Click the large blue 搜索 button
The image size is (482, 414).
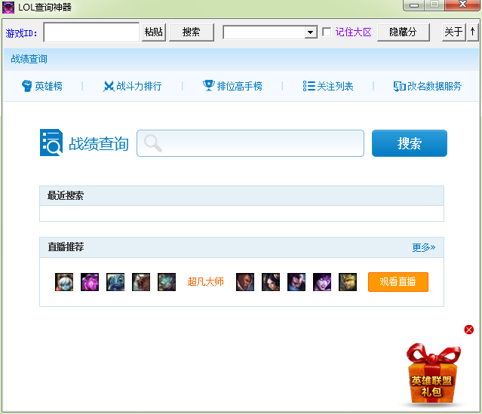coord(410,143)
